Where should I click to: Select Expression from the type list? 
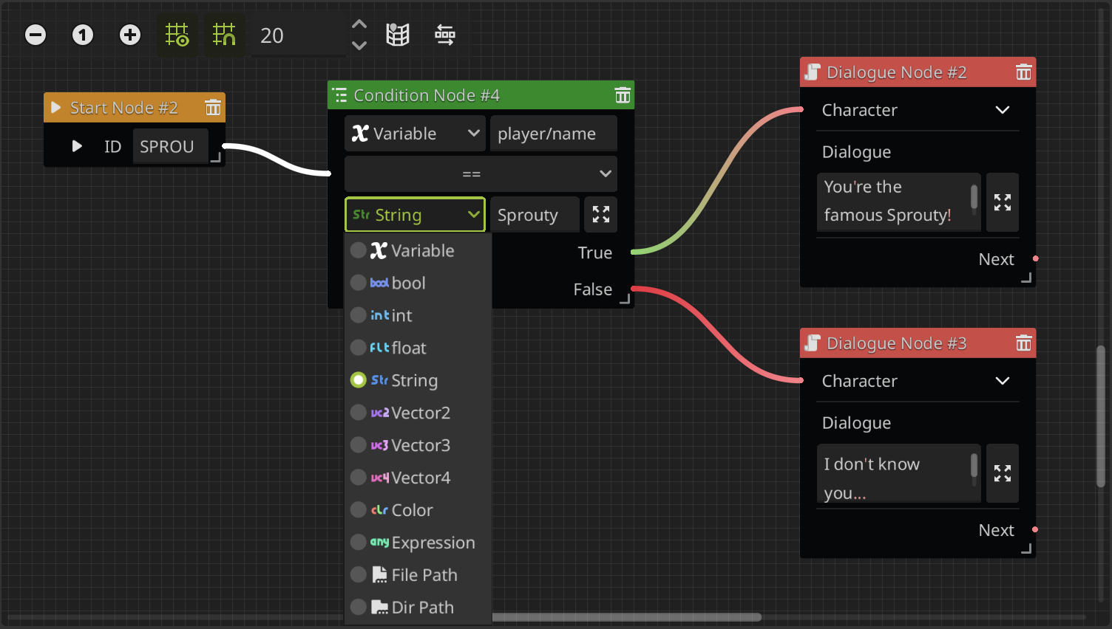[x=359, y=543]
